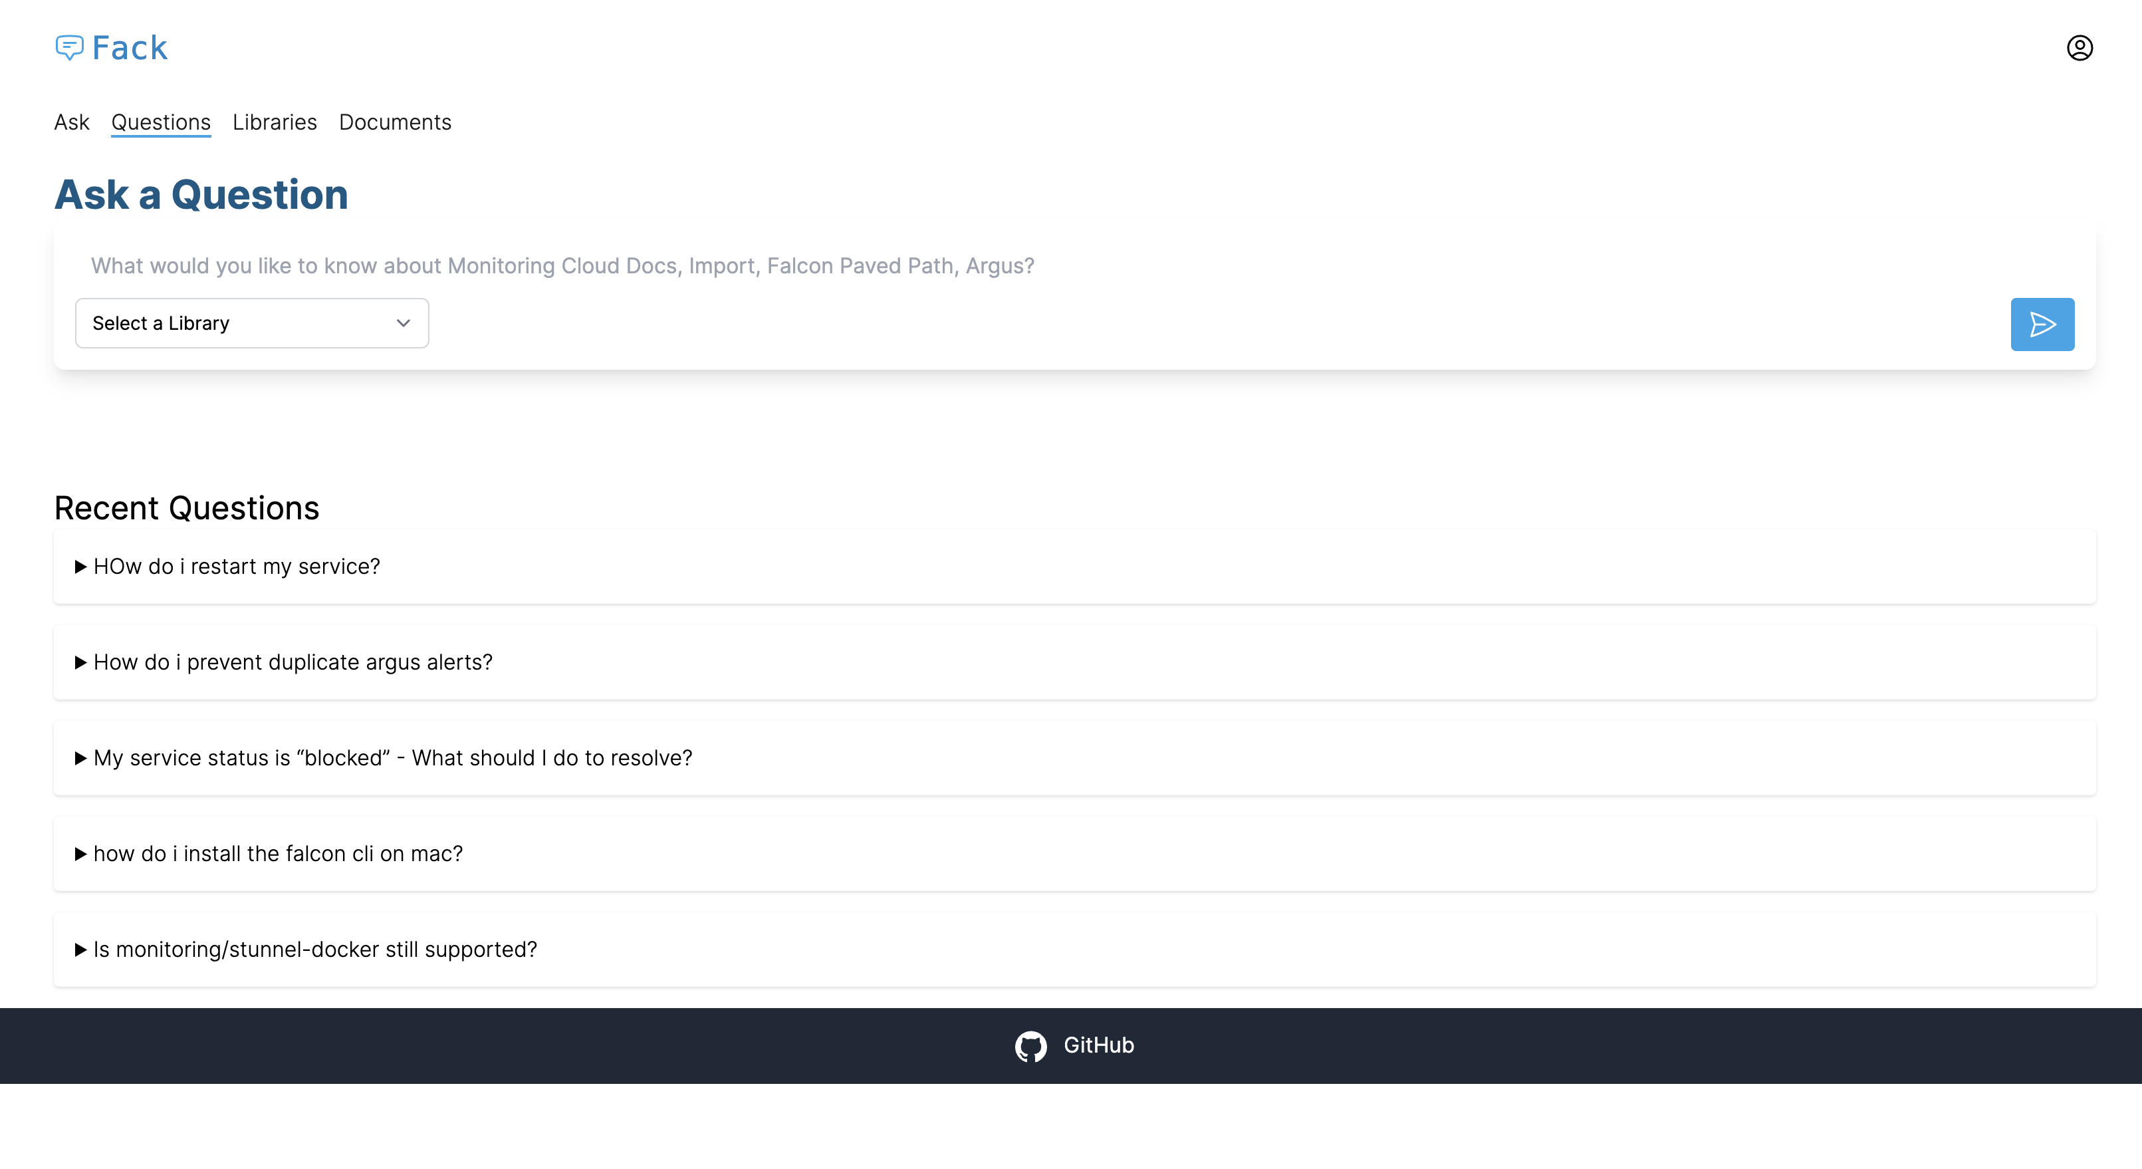Screen dimensions: 2142x1169
Task: Switch to the Questions tab
Action: click(160, 122)
